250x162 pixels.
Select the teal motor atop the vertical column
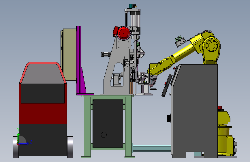132,6
